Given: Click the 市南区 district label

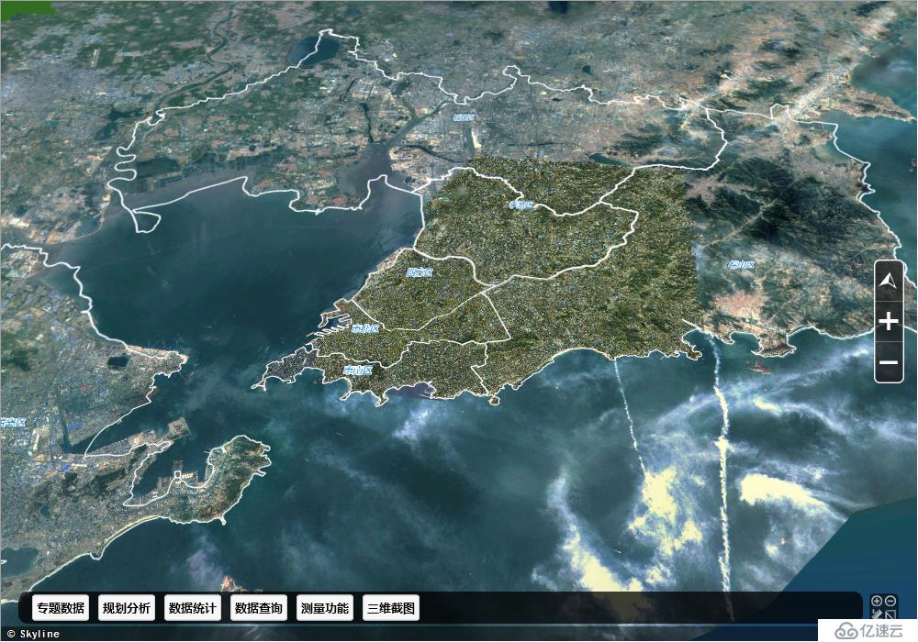Looking at the screenshot, I should [356, 371].
